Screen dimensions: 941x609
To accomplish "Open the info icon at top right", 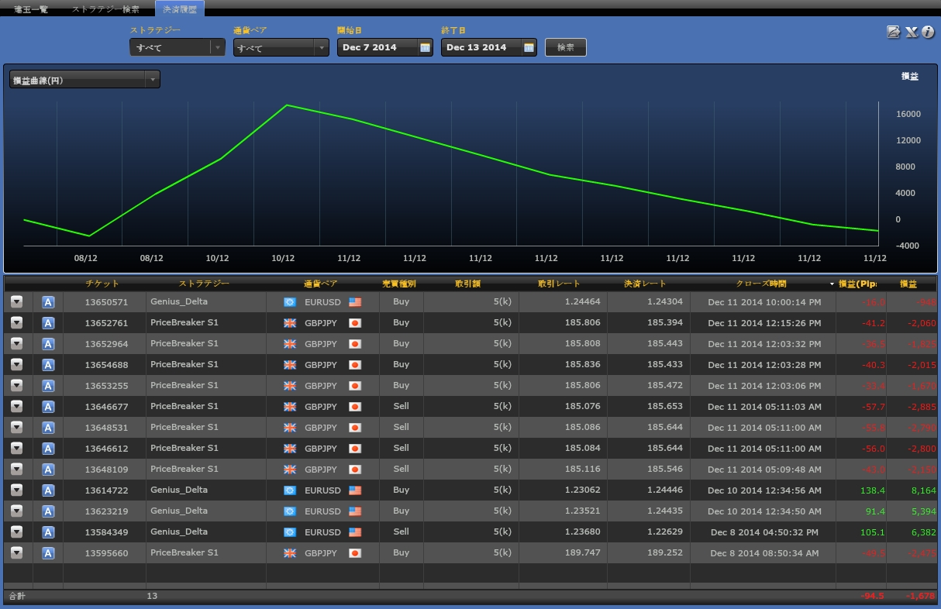I will click(x=927, y=32).
